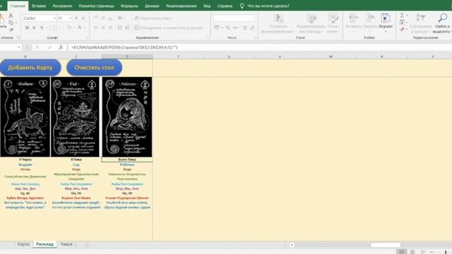Screen dimensions: 452x254
Task: Increase indent in alignment group
Action: (127, 28)
